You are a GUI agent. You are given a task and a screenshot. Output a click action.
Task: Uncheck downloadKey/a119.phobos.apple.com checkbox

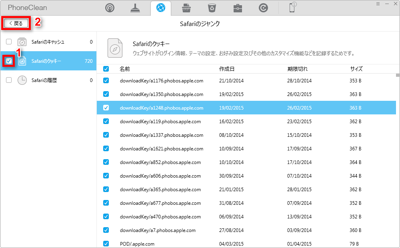pos(106,121)
